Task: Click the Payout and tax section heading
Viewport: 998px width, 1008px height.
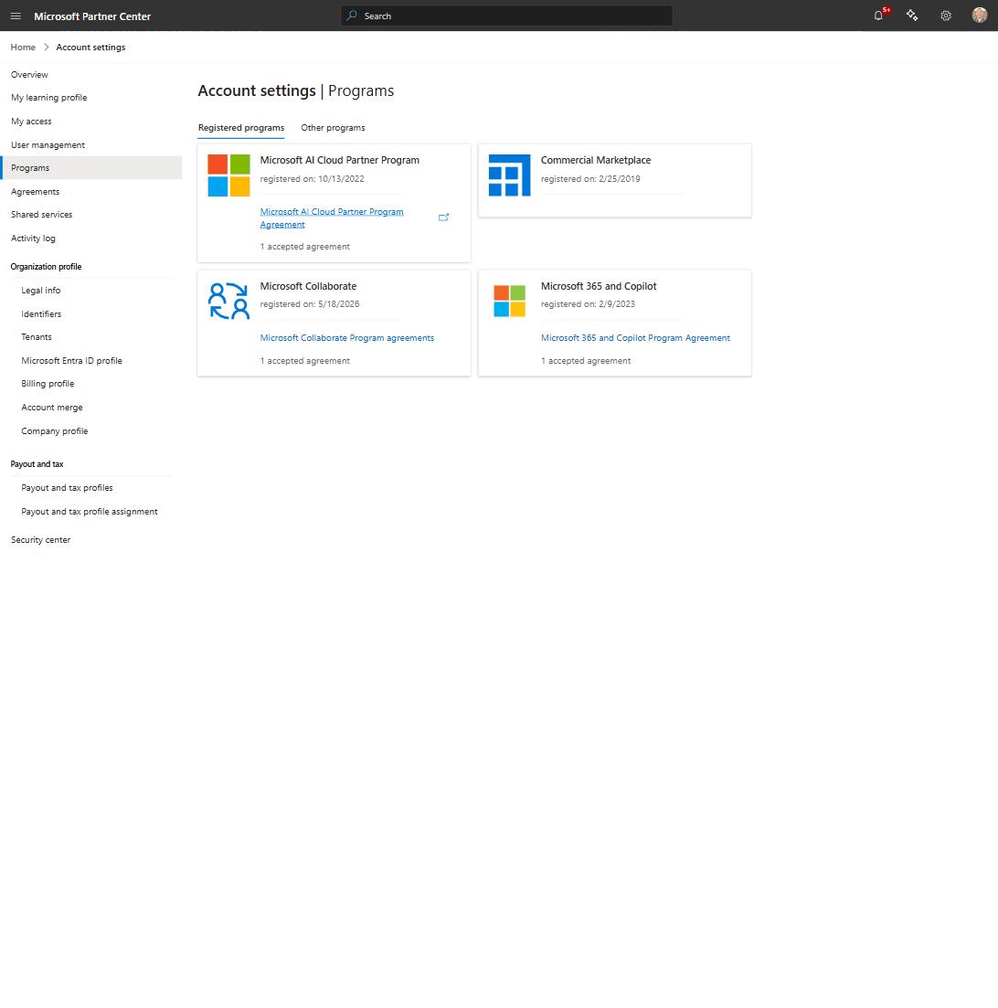Action: 37,464
